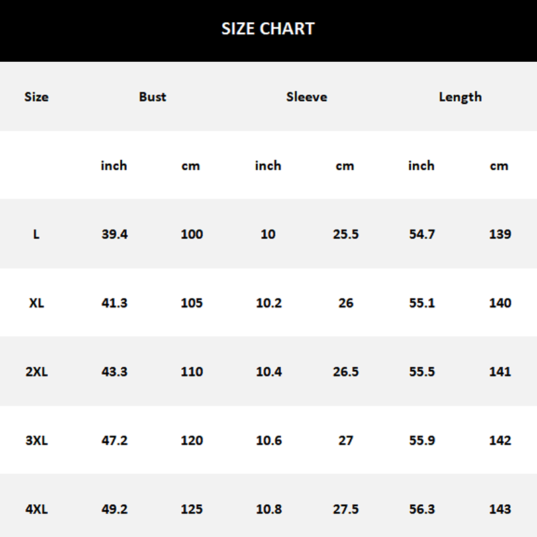
Task: Click the 10.4 sleeve inch value
Action: (x=268, y=371)
